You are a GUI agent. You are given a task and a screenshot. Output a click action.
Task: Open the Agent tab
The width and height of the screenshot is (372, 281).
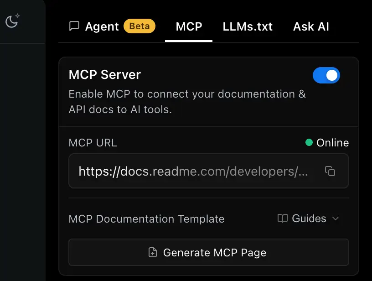tap(112, 26)
